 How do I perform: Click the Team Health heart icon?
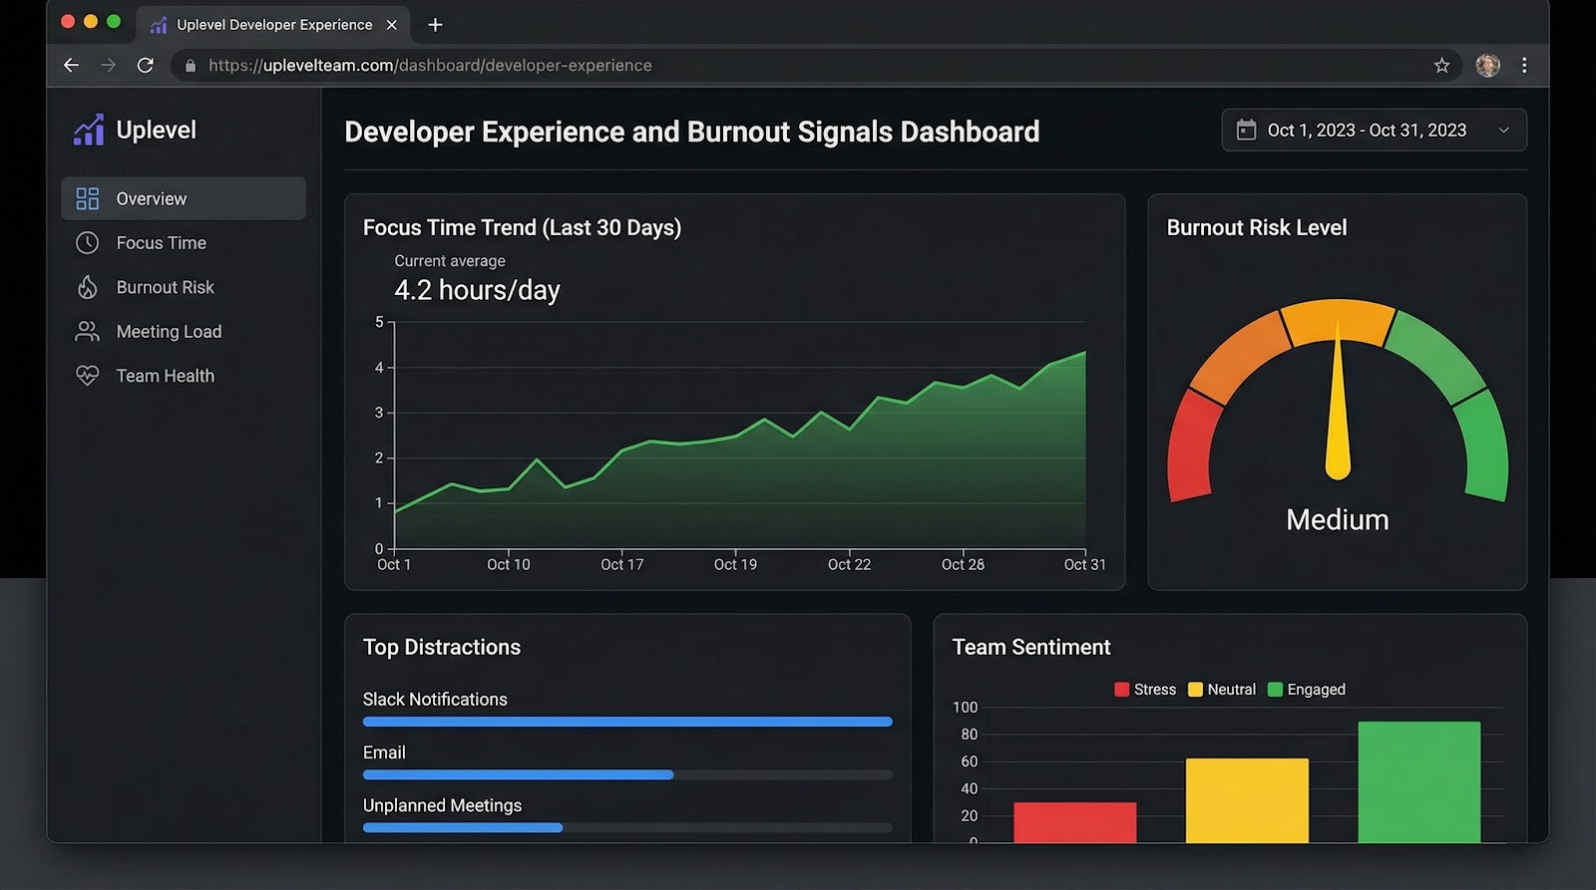point(88,376)
